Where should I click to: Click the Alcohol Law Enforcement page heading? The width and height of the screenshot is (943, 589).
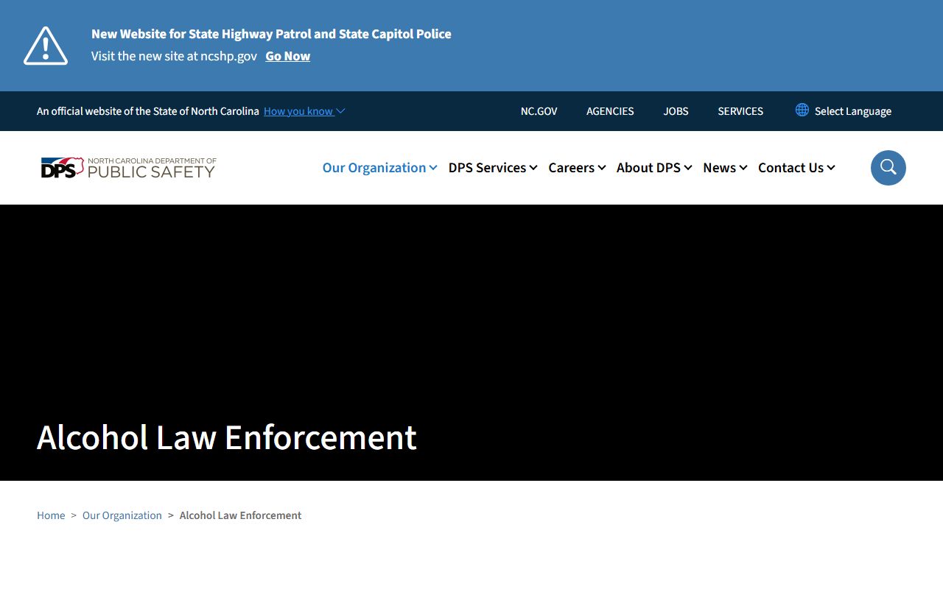227,437
